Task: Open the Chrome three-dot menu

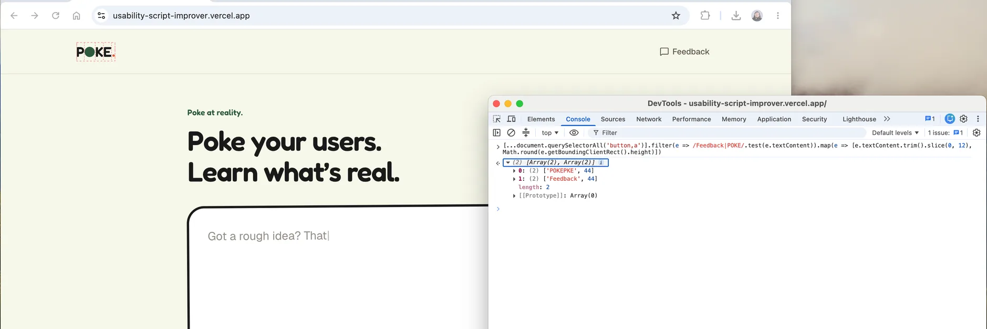Action: click(x=778, y=16)
